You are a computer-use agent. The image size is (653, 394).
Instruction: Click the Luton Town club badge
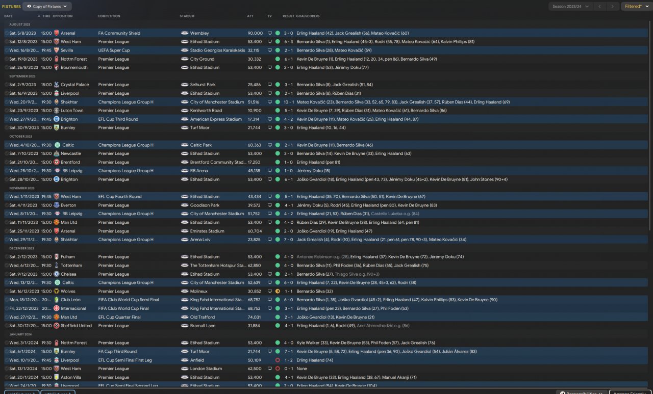pyautogui.click(x=57, y=111)
